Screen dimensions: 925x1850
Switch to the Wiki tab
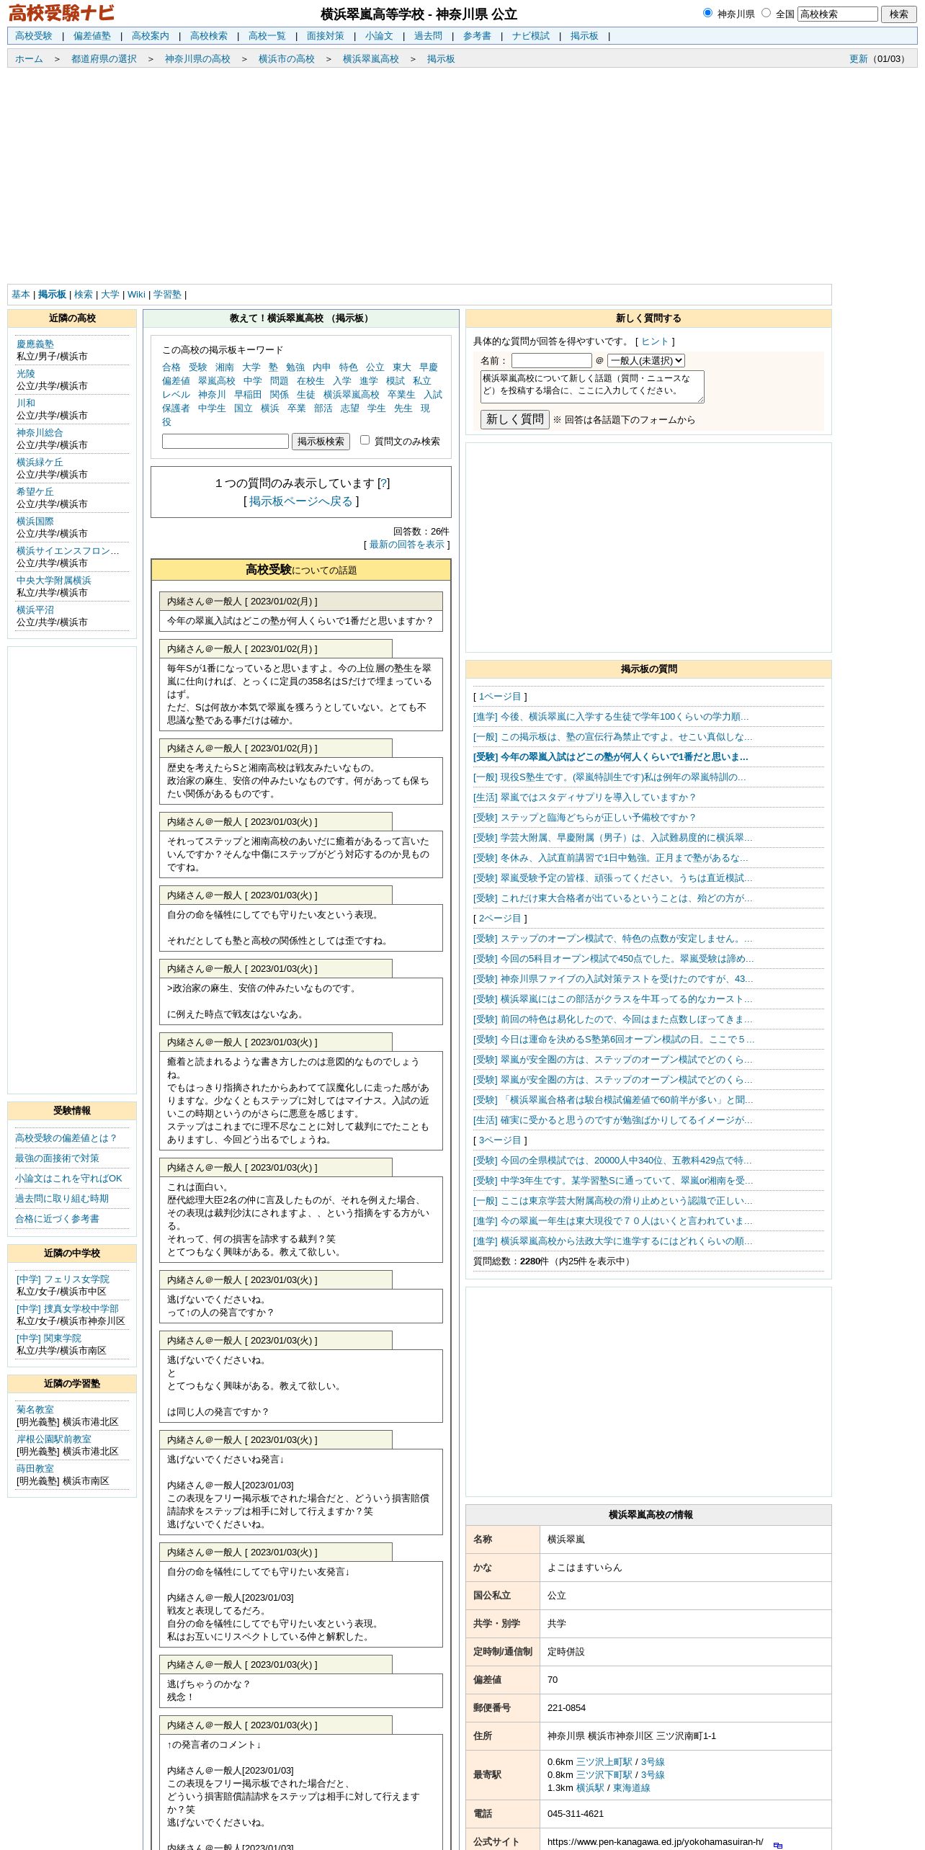tap(136, 295)
